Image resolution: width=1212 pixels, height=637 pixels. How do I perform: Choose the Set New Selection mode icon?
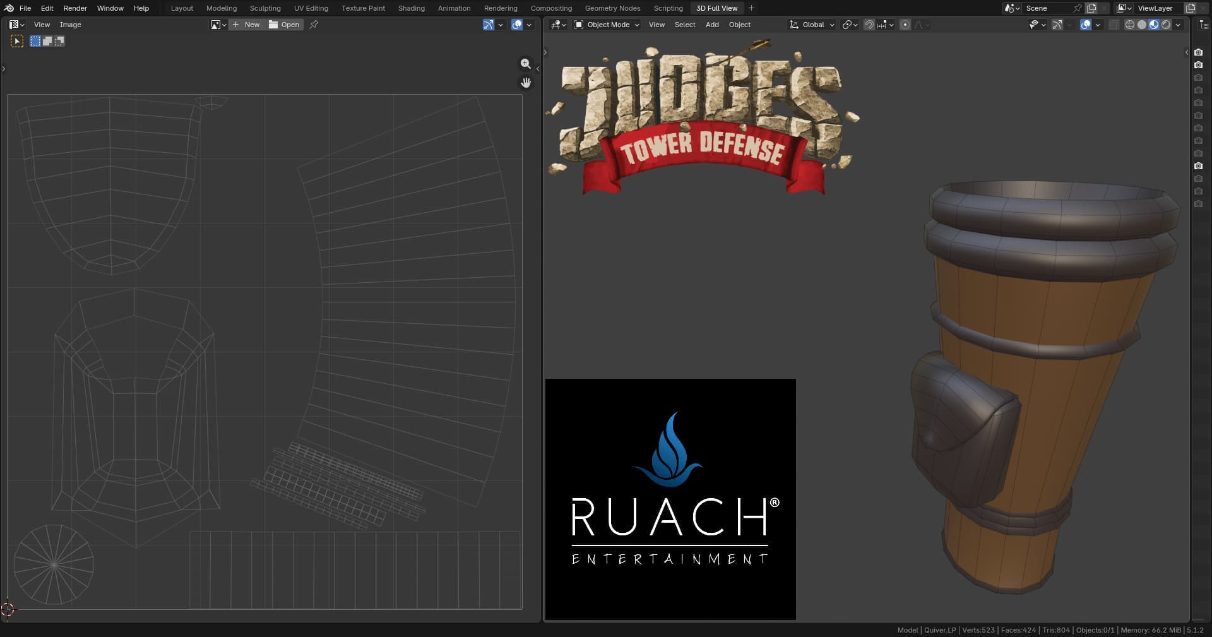pos(35,41)
